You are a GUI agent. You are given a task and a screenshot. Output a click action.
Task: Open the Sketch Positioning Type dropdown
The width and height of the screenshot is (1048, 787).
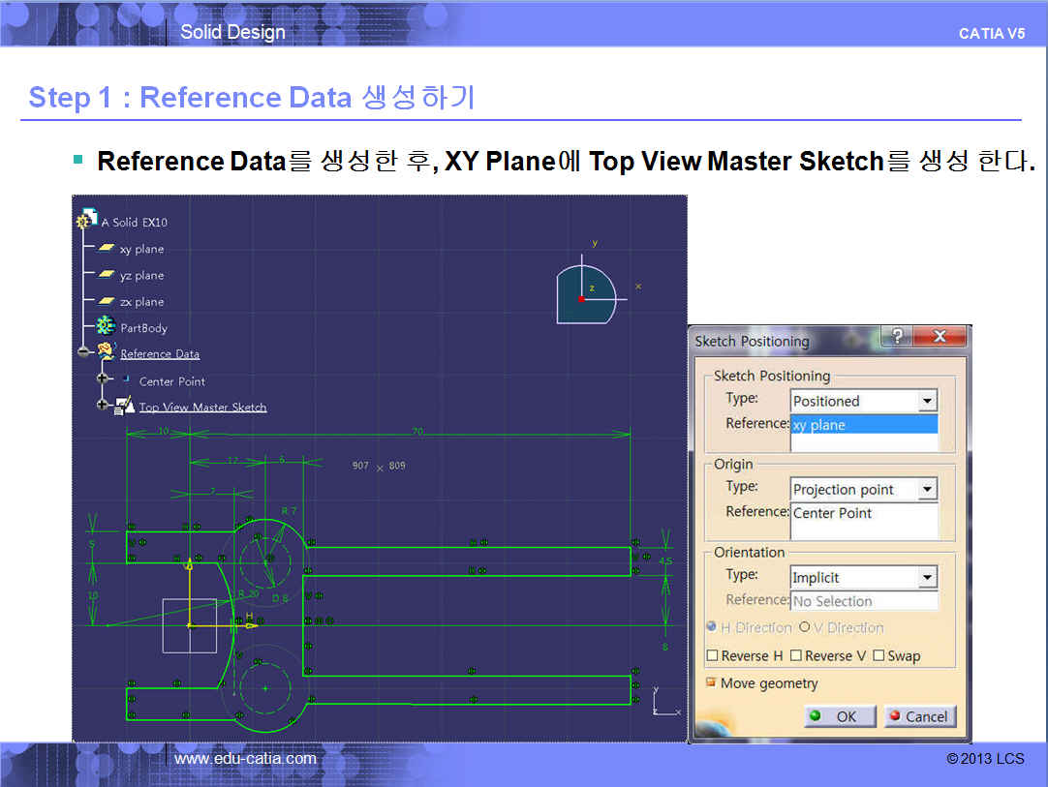tap(926, 401)
